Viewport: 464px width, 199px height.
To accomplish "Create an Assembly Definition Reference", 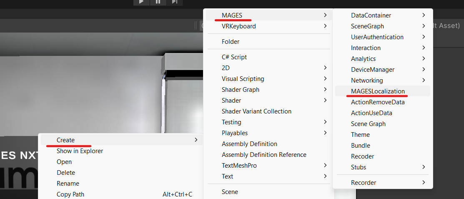I will point(269,155).
